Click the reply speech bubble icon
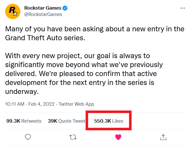191x145 pixels. pos(28,137)
